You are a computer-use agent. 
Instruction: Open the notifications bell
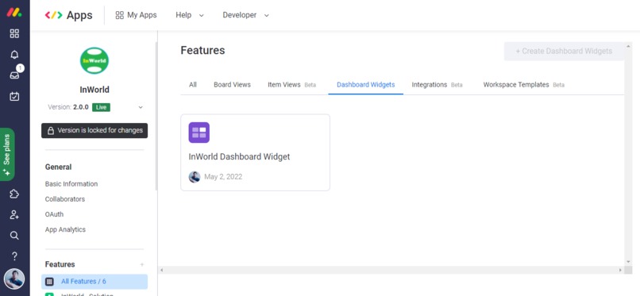tap(14, 55)
